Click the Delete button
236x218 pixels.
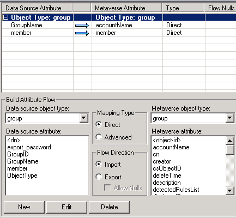click(110, 207)
